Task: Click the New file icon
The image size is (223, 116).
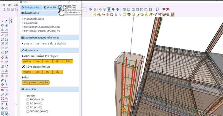Action: [x=4, y=9]
